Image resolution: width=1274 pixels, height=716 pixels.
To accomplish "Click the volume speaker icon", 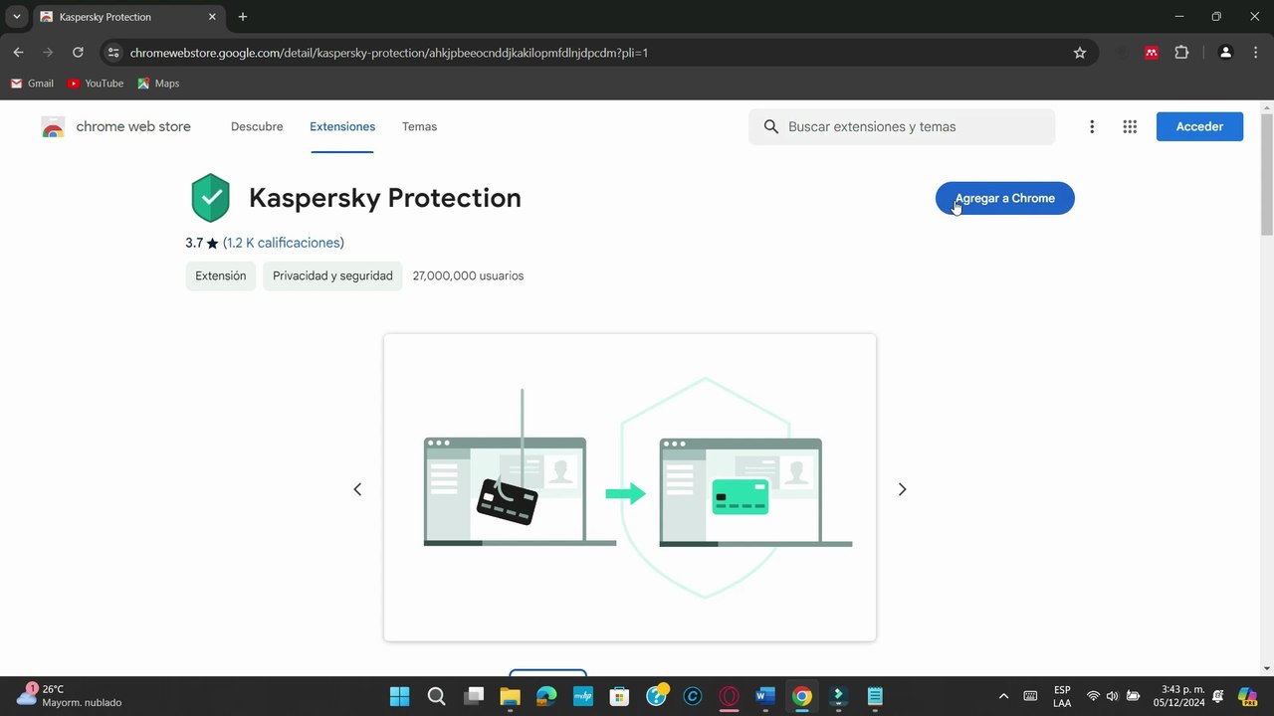I will coord(1112,696).
